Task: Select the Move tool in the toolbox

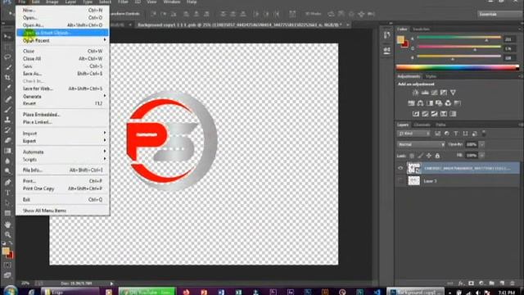Action: coord(7,36)
